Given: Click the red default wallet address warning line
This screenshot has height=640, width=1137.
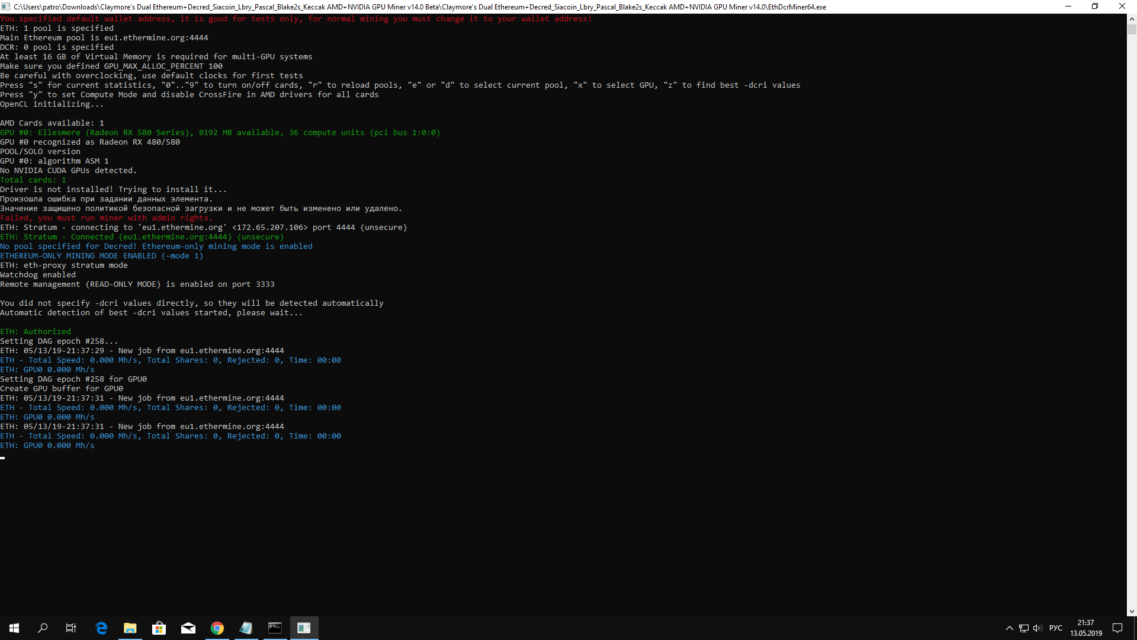Looking at the screenshot, I should tap(296, 19).
